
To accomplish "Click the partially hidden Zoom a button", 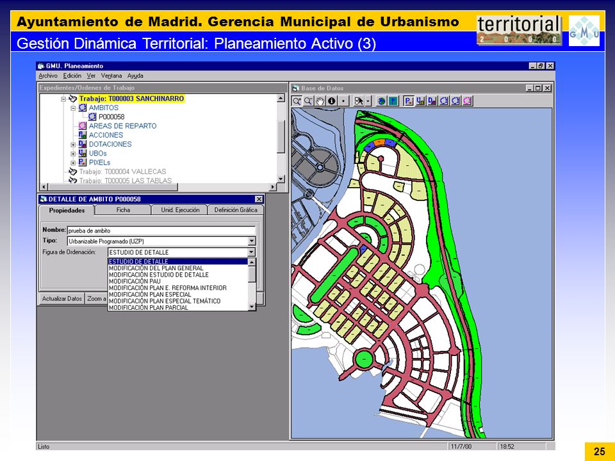I will 97,299.
